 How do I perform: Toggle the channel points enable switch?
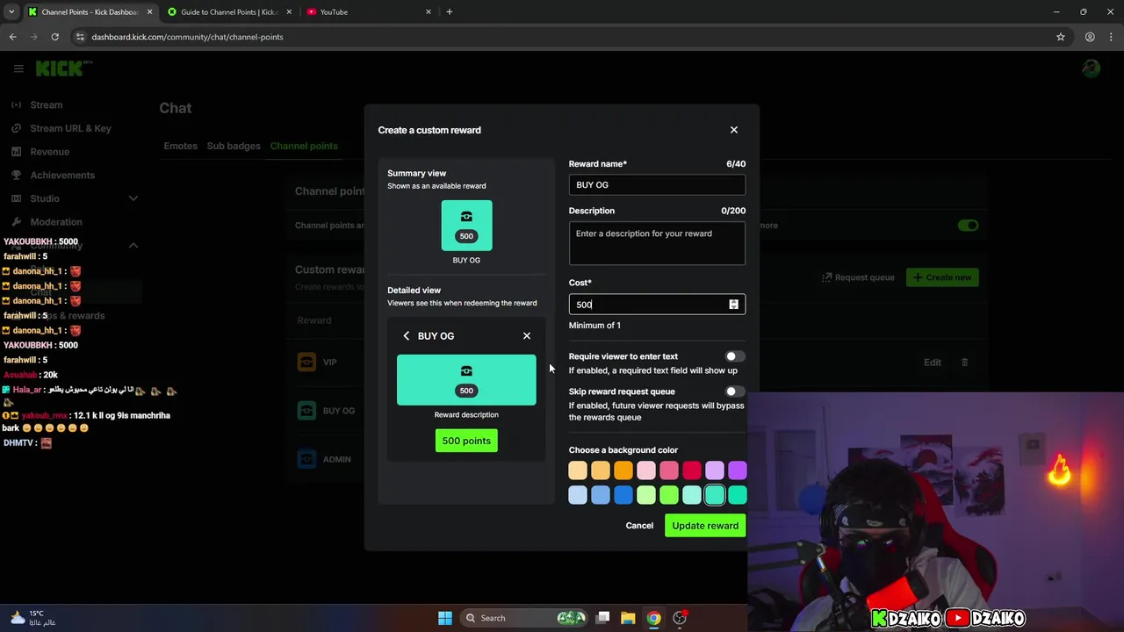click(x=968, y=226)
